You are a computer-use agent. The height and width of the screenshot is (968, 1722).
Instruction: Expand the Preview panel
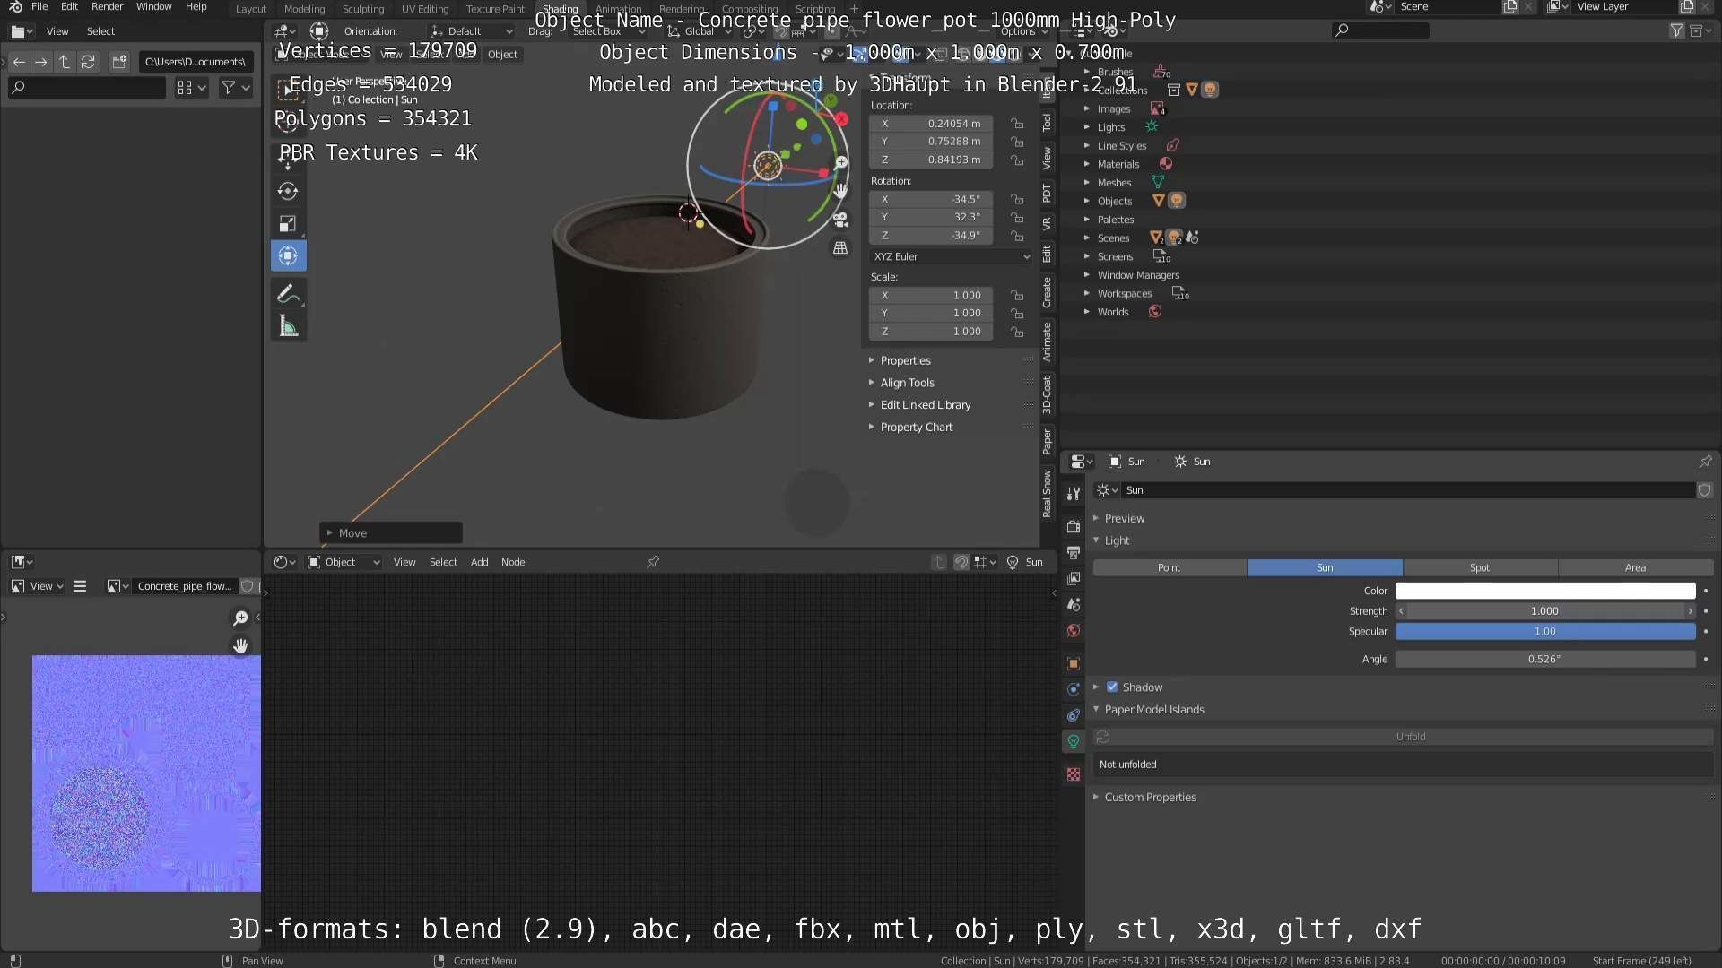pyautogui.click(x=1124, y=518)
